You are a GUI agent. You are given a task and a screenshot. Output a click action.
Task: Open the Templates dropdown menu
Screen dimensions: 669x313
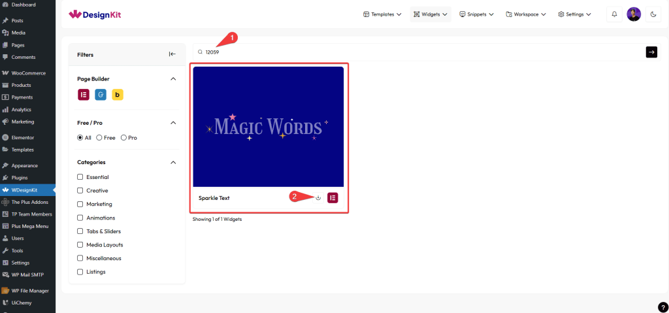point(382,14)
